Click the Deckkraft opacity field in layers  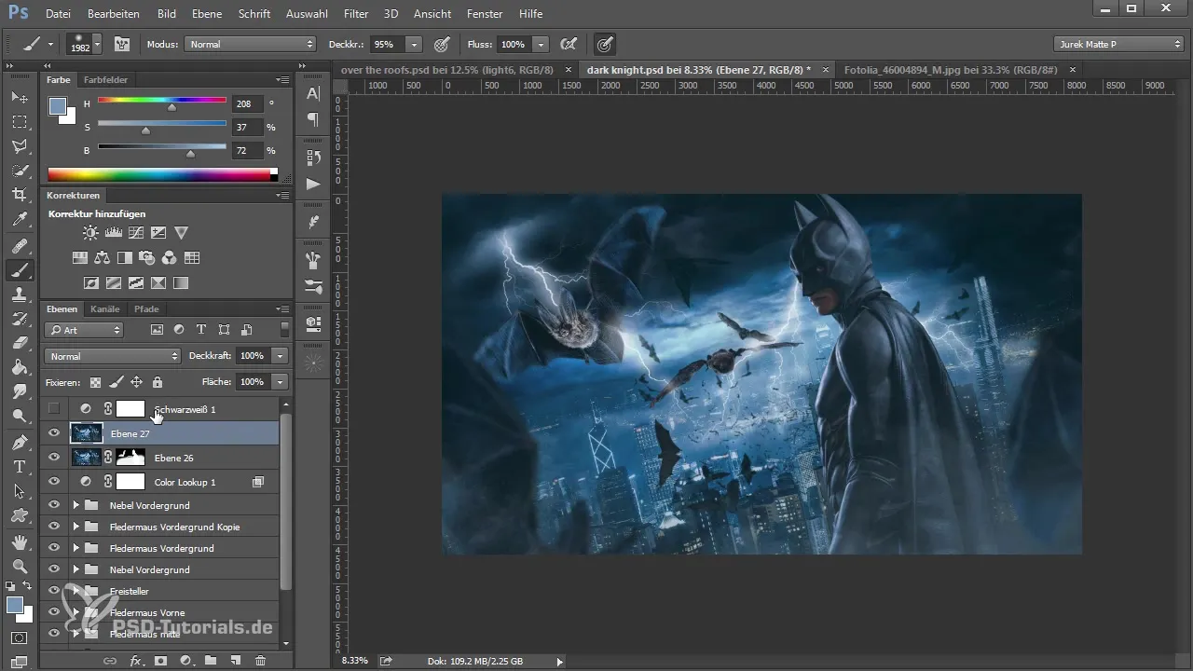[253, 356]
